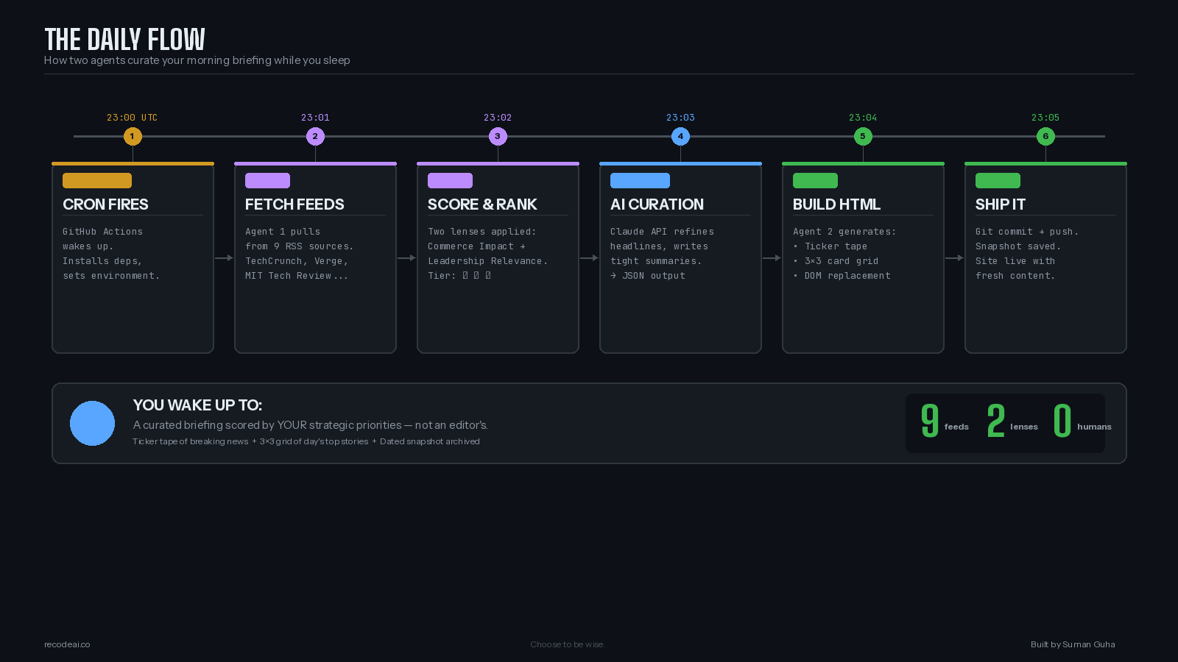Click green tag above SHIP IT heading
This screenshot has height=662, width=1178.
(998, 180)
